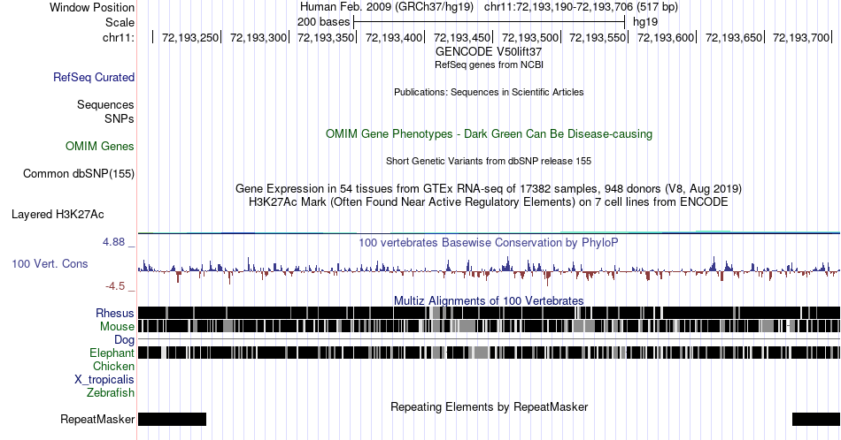Click the left RepeatMasker black block
This screenshot has width=841, height=440.
point(172,419)
